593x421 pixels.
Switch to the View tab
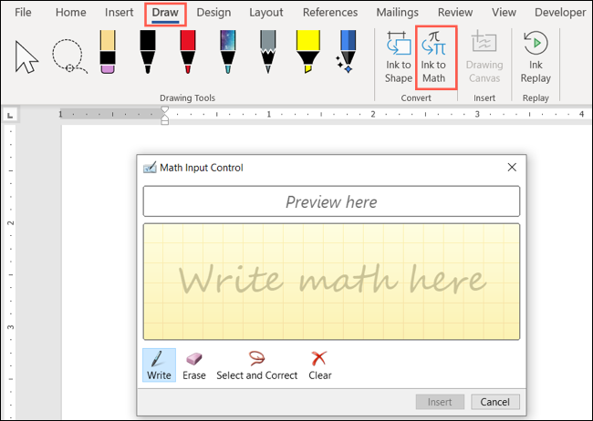(504, 13)
